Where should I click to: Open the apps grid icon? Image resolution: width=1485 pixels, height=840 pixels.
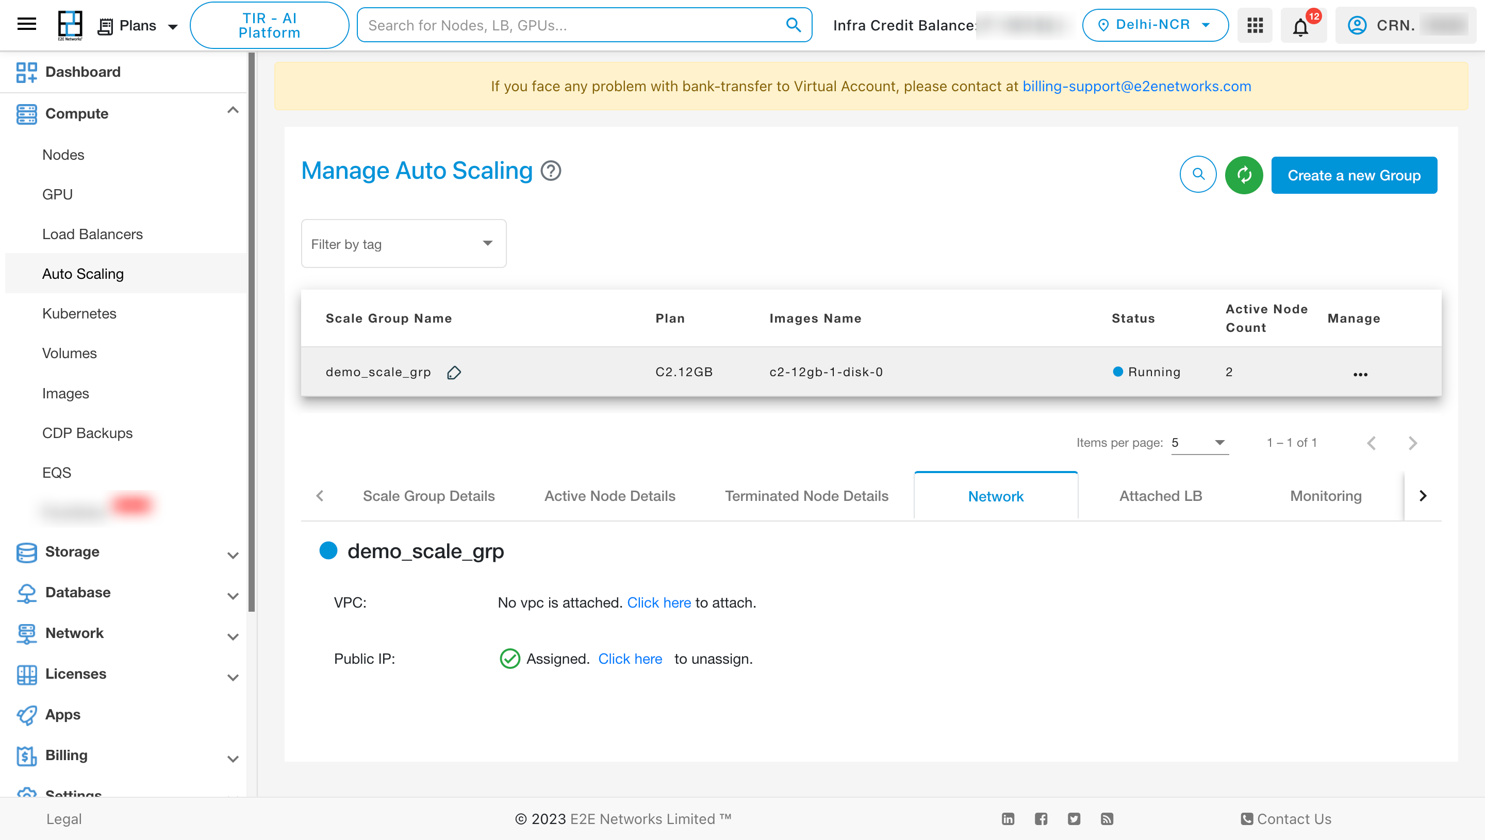[x=1255, y=25]
